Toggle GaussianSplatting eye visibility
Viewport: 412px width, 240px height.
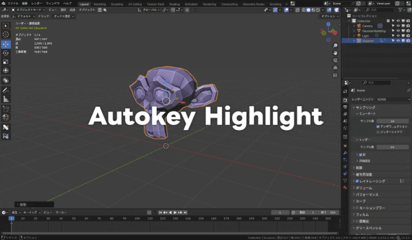pyautogui.click(x=398, y=31)
